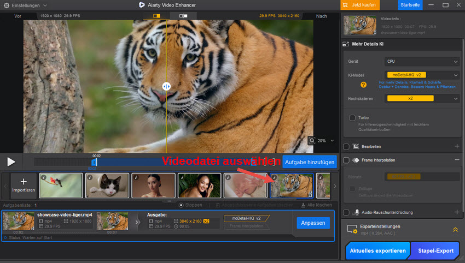The width and height of the screenshot is (465, 263).
Task: Click the preview split handle arrows
Action: click(x=166, y=86)
